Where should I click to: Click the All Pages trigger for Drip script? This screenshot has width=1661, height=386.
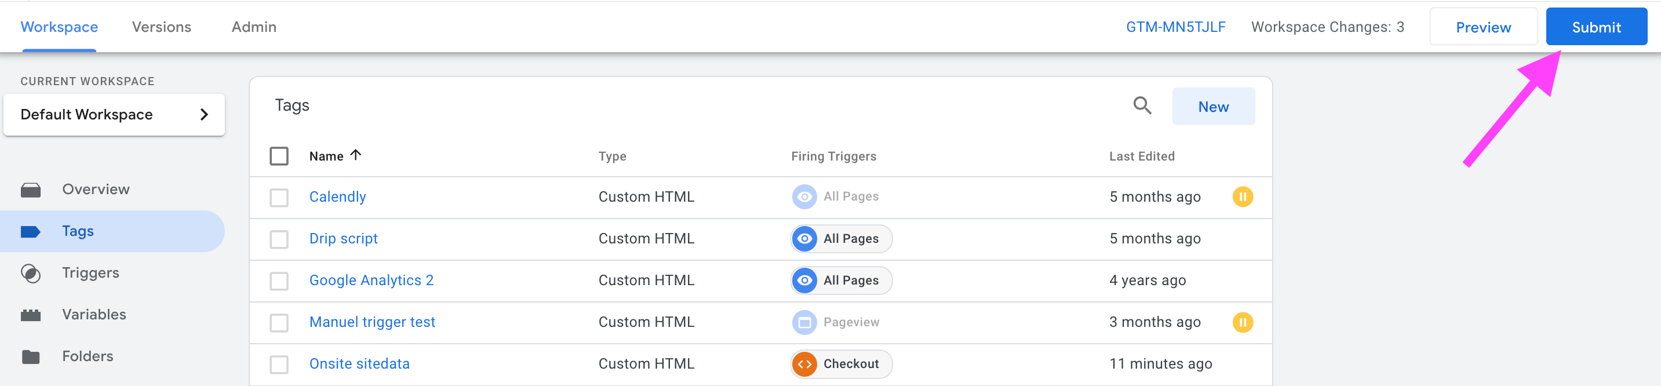[842, 238]
